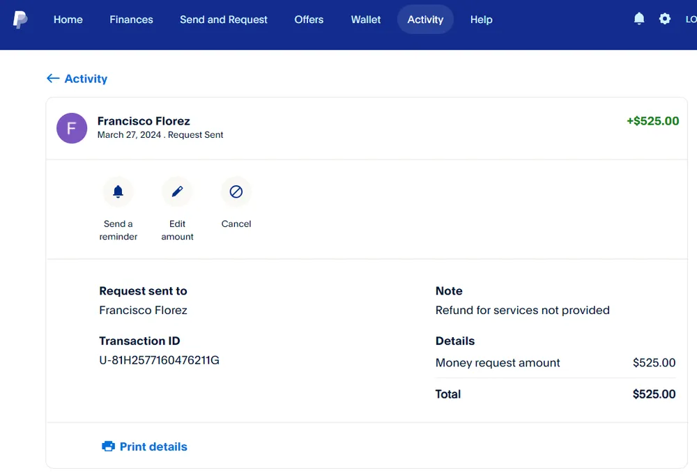697x475 pixels.
Task: Open the notifications bell in the top bar
Action: 638,19
